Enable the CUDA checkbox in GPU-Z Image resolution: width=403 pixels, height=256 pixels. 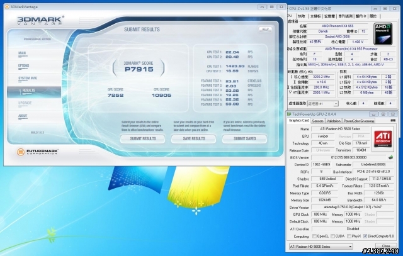point(332,236)
